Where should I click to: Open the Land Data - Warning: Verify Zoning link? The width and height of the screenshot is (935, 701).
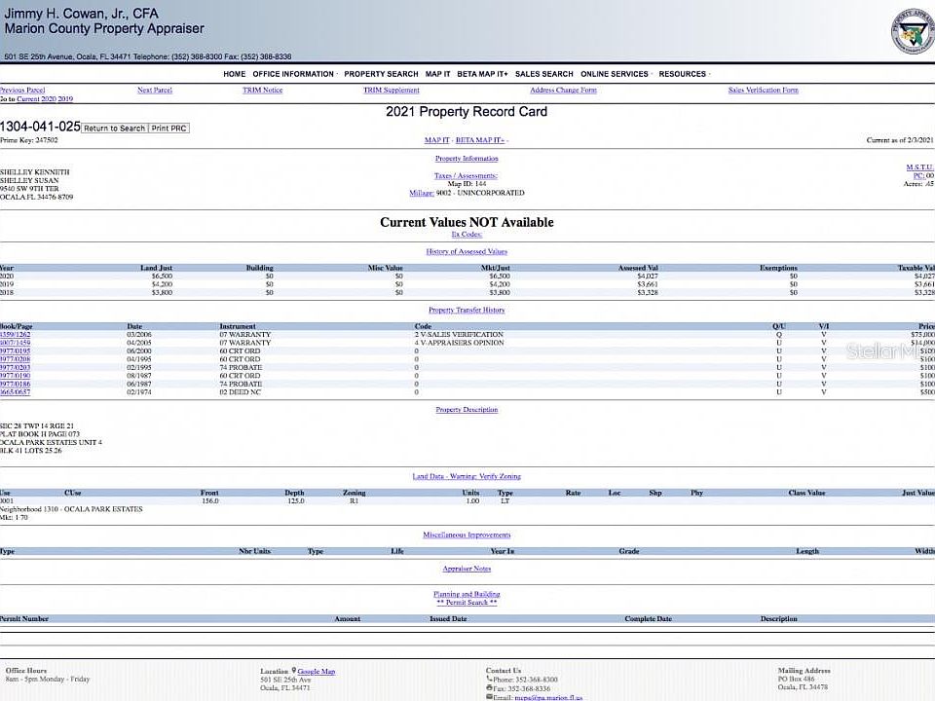[467, 476]
